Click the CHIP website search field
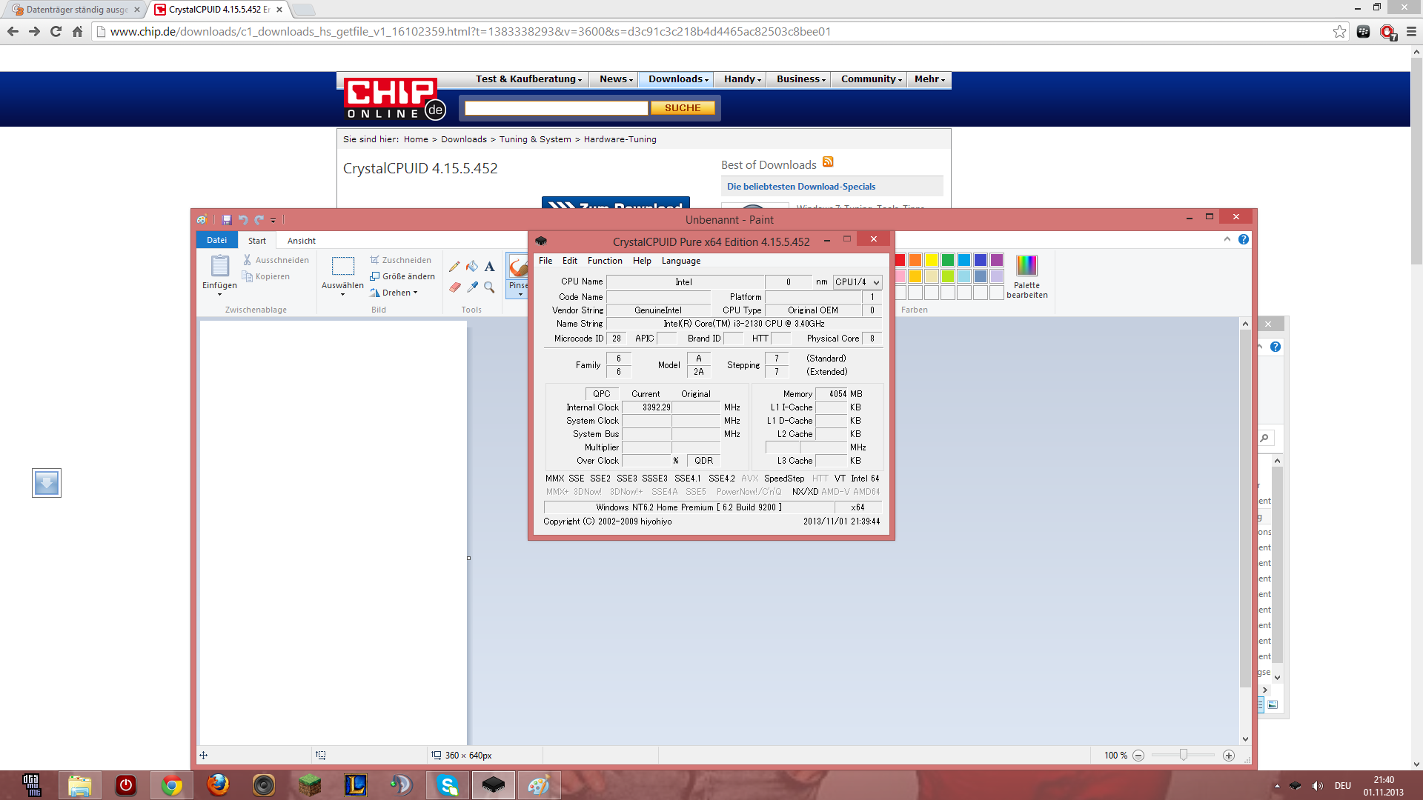The width and height of the screenshot is (1423, 800). (x=556, y=108)
